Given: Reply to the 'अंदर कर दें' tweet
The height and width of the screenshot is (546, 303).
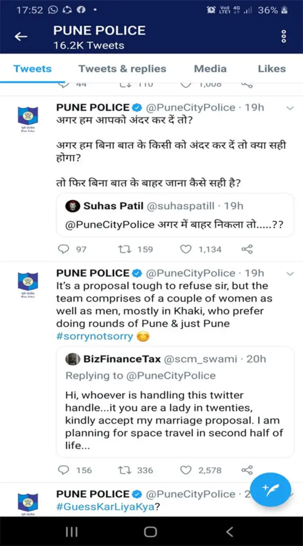Looking at the screenshot, I should (x=64, y=249).
